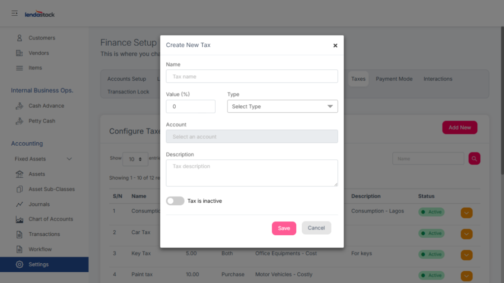Click the Cash Advance icon
The image size is (504, 283).
[x=20, y=106]
